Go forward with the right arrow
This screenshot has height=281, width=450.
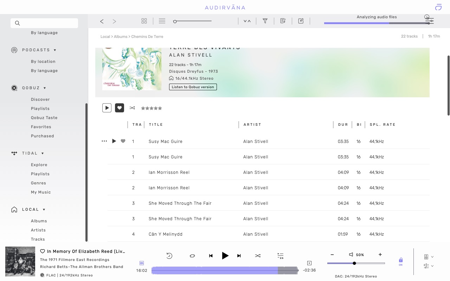click(114, 21)
